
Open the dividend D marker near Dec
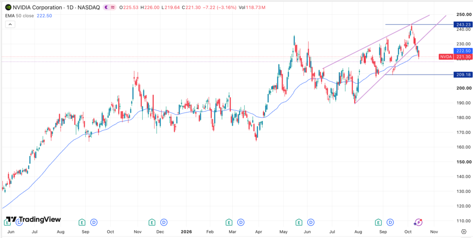164,222
